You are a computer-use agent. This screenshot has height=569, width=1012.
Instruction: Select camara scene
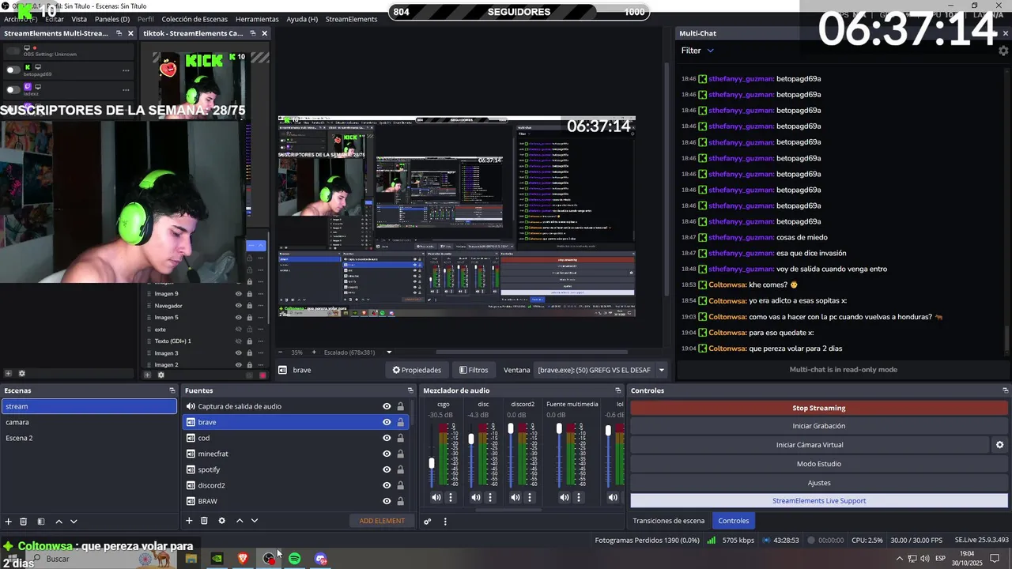point(89,422)
